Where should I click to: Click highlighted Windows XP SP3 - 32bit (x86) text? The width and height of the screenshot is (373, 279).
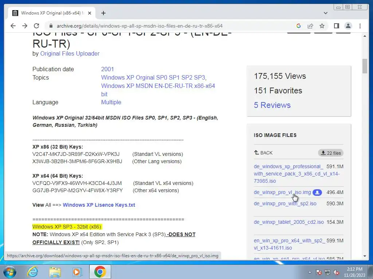point(67,227)
